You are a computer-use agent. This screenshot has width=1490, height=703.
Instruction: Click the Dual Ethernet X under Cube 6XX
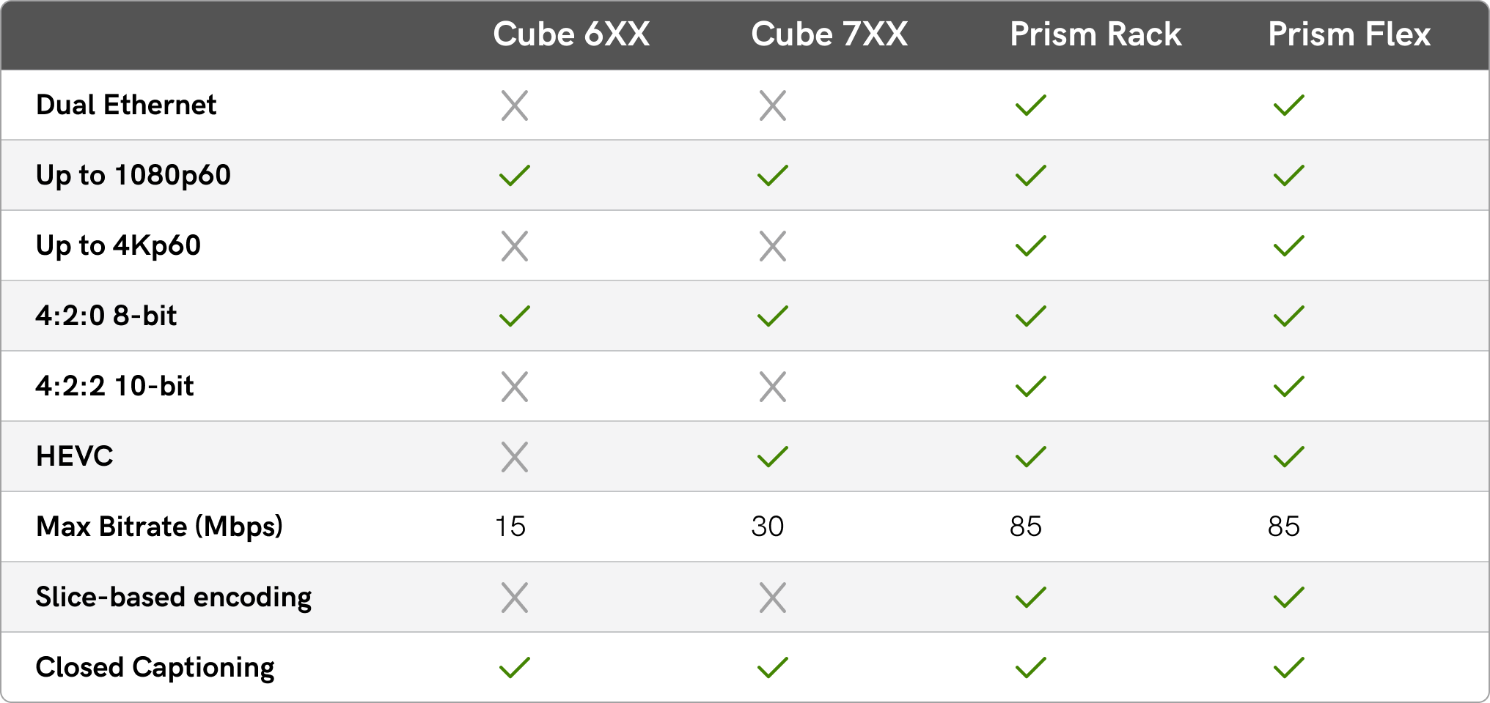pos(515,105)
